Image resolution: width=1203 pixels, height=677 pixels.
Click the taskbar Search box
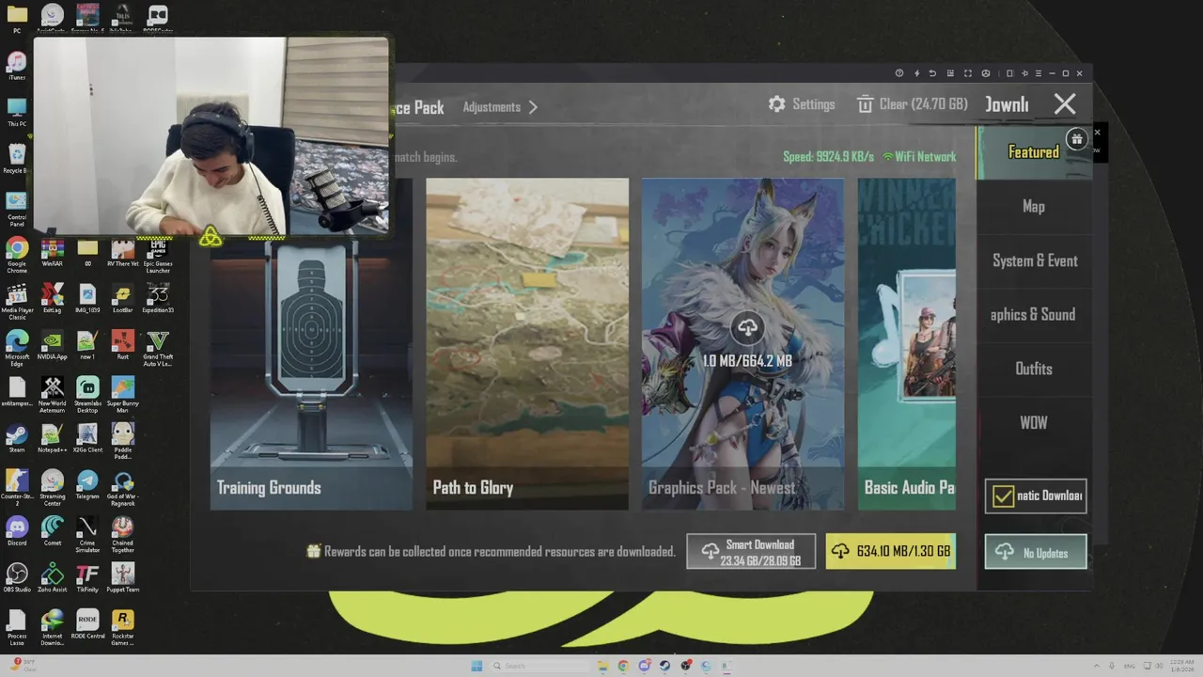point(539,666)
